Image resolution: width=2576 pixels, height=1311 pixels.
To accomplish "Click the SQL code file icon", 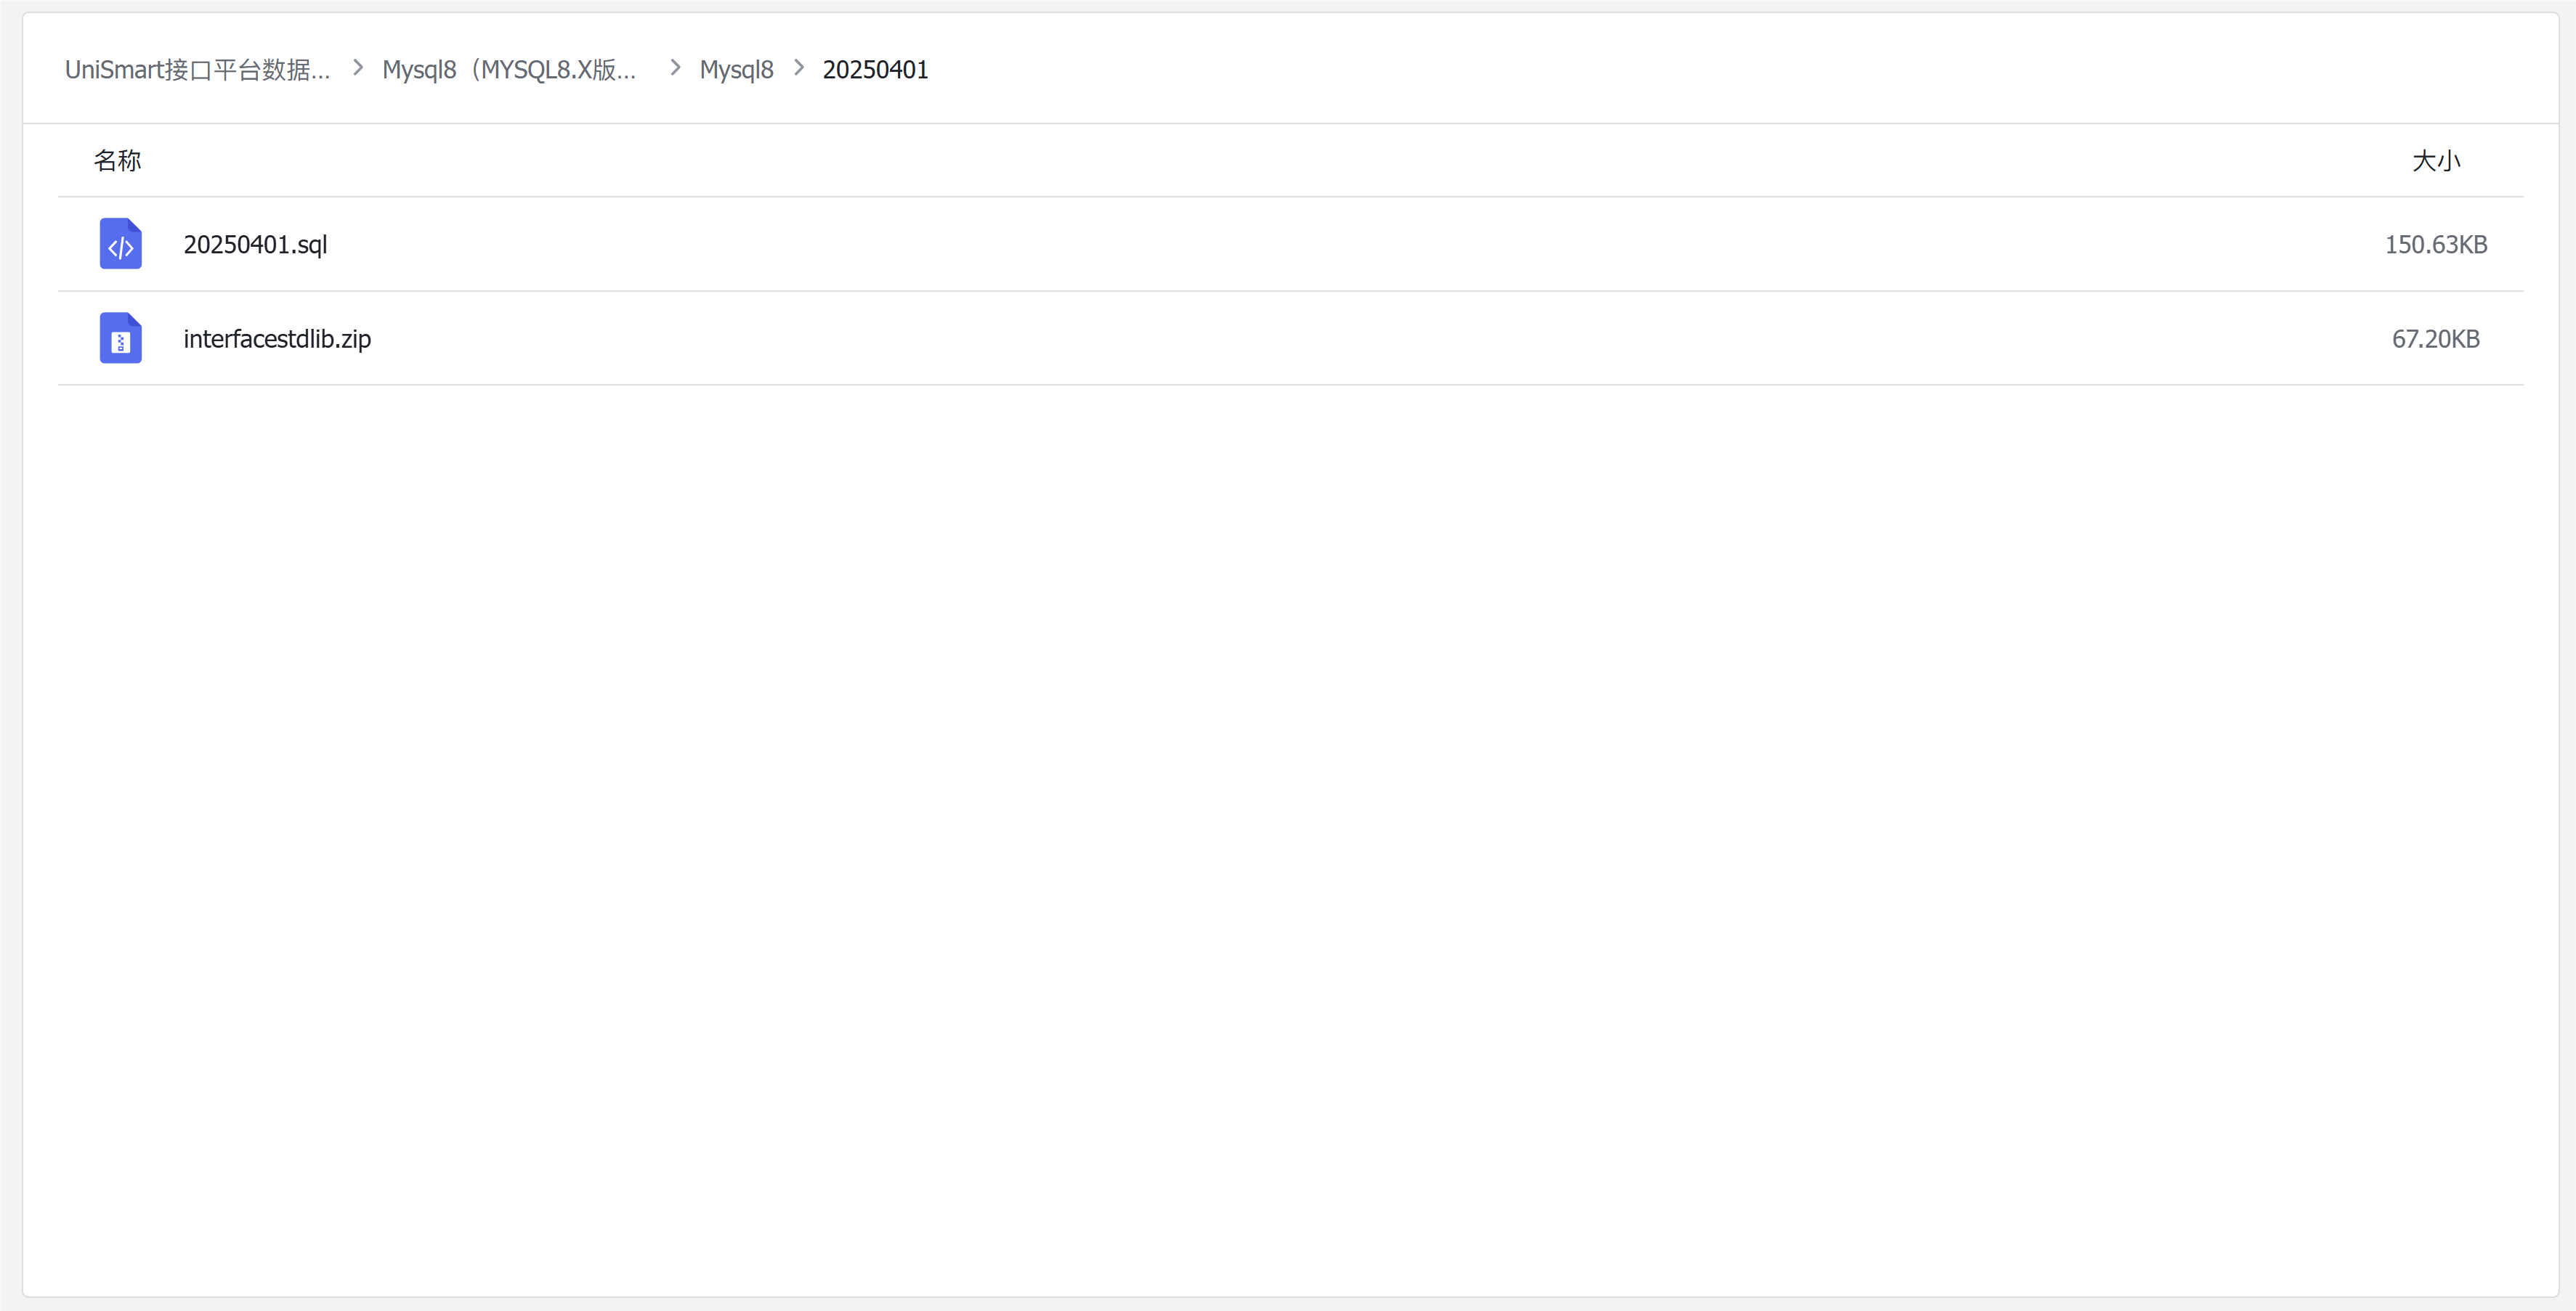I will pyautogui.click(x=120, y=244).
